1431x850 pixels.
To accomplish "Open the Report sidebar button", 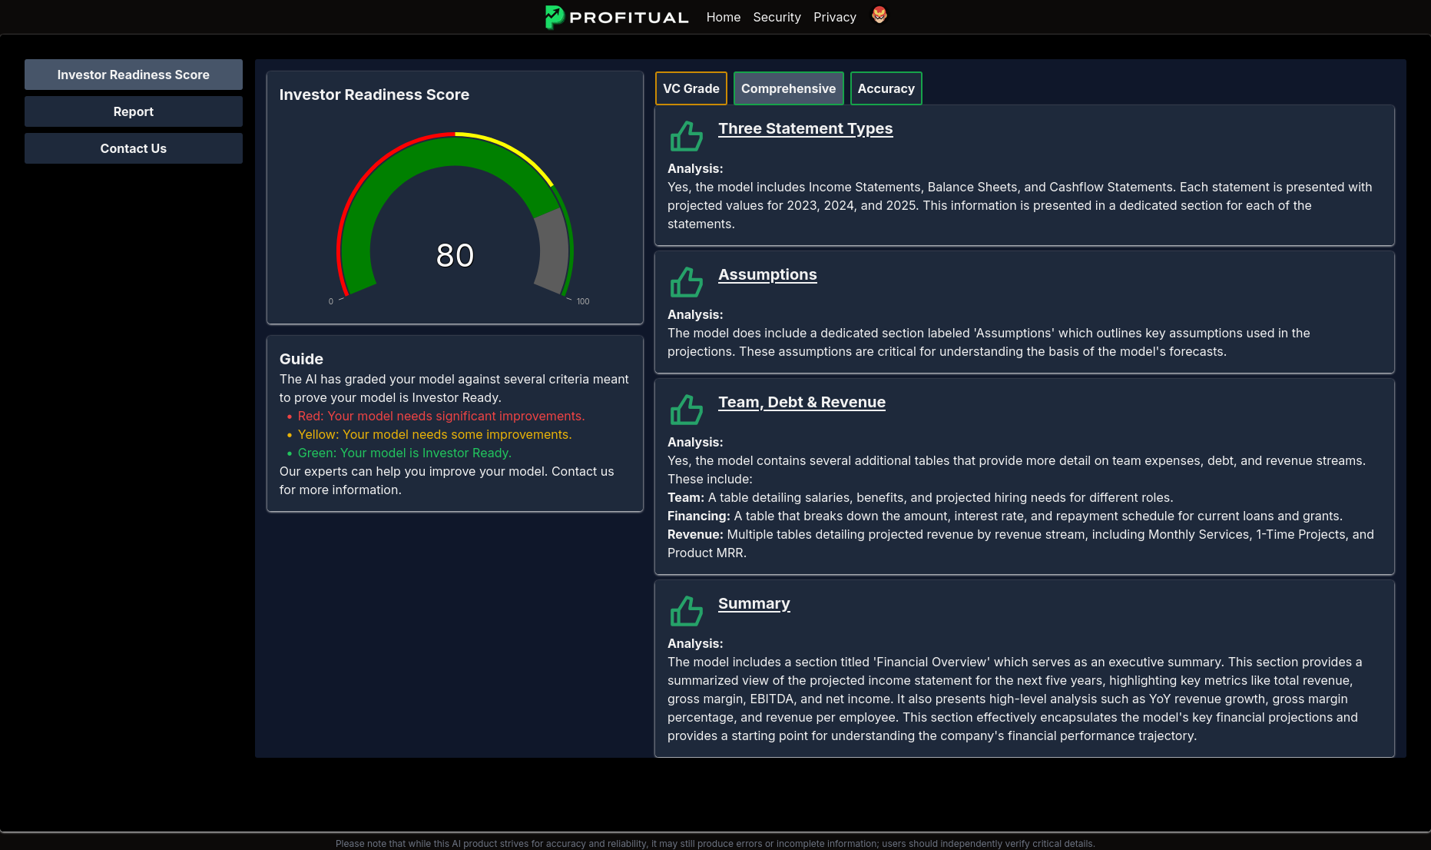I will coord(134,111).
